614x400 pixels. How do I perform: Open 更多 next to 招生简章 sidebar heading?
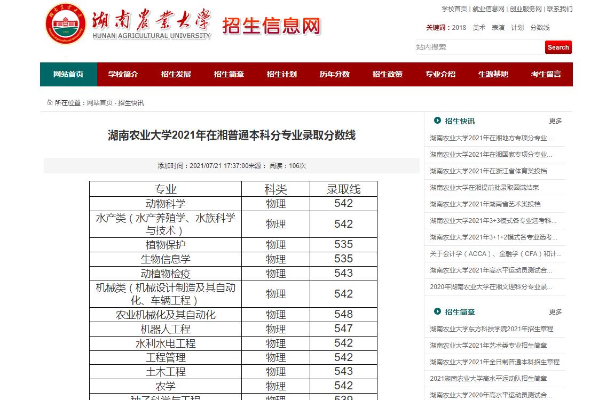[555, 311]
